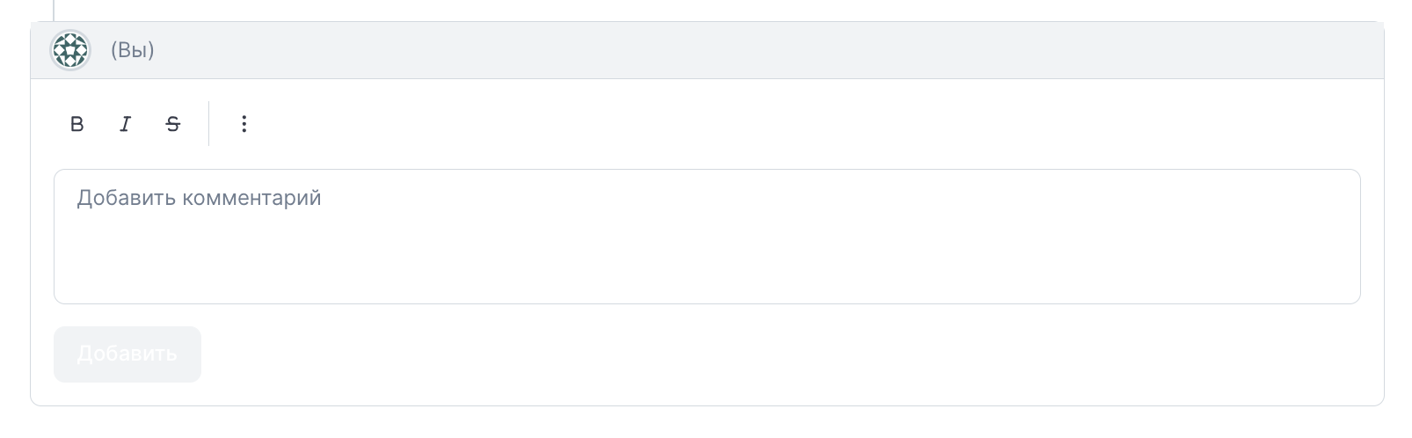Open the three-dot more formatting menu

click(244, 124)
